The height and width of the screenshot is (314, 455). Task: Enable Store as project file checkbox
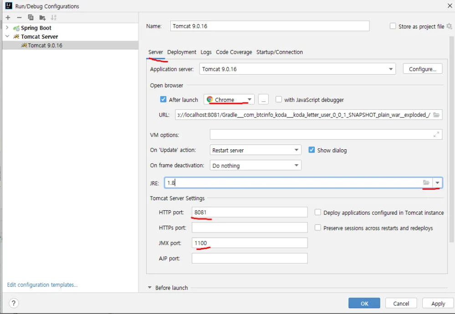393,26
